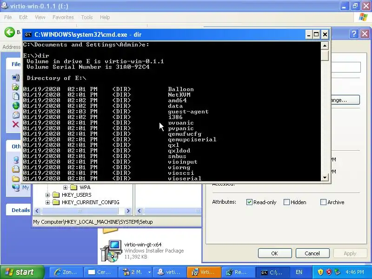Click the registry tree horizontal scrollbar thumb

click(x=80, y=211)
